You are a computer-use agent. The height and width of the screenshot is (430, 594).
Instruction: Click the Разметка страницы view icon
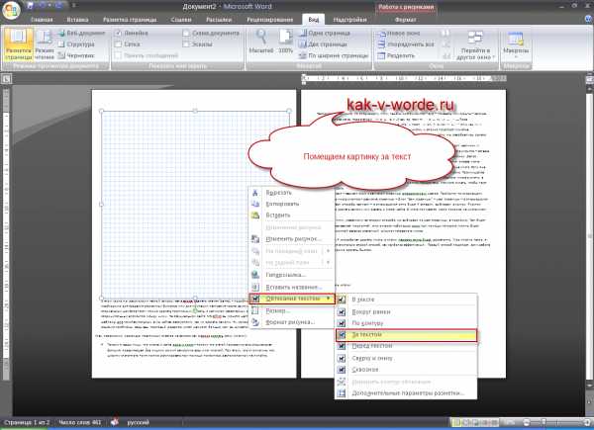19,44
